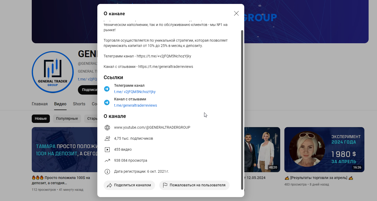Switch to Shorts tab
The width and height of the screenshot is (377, 201).
coord(79,104)
